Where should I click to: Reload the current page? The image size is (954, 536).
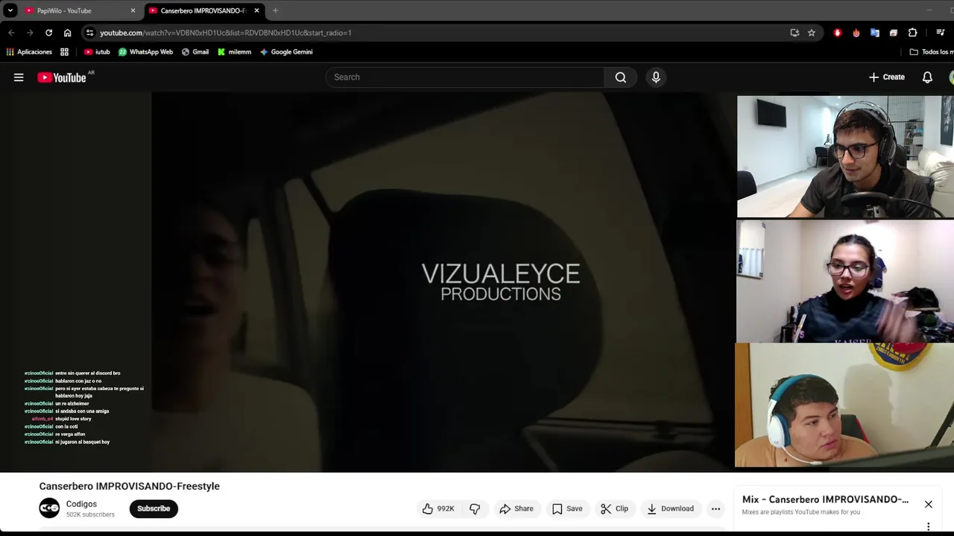click(x=48, y=33)
